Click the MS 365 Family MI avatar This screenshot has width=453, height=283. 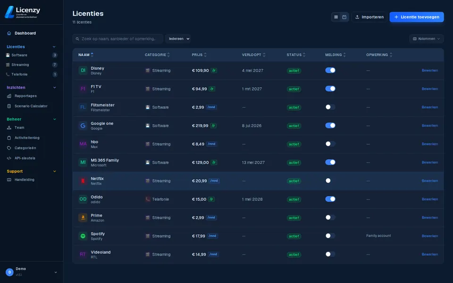pos(83,162)
